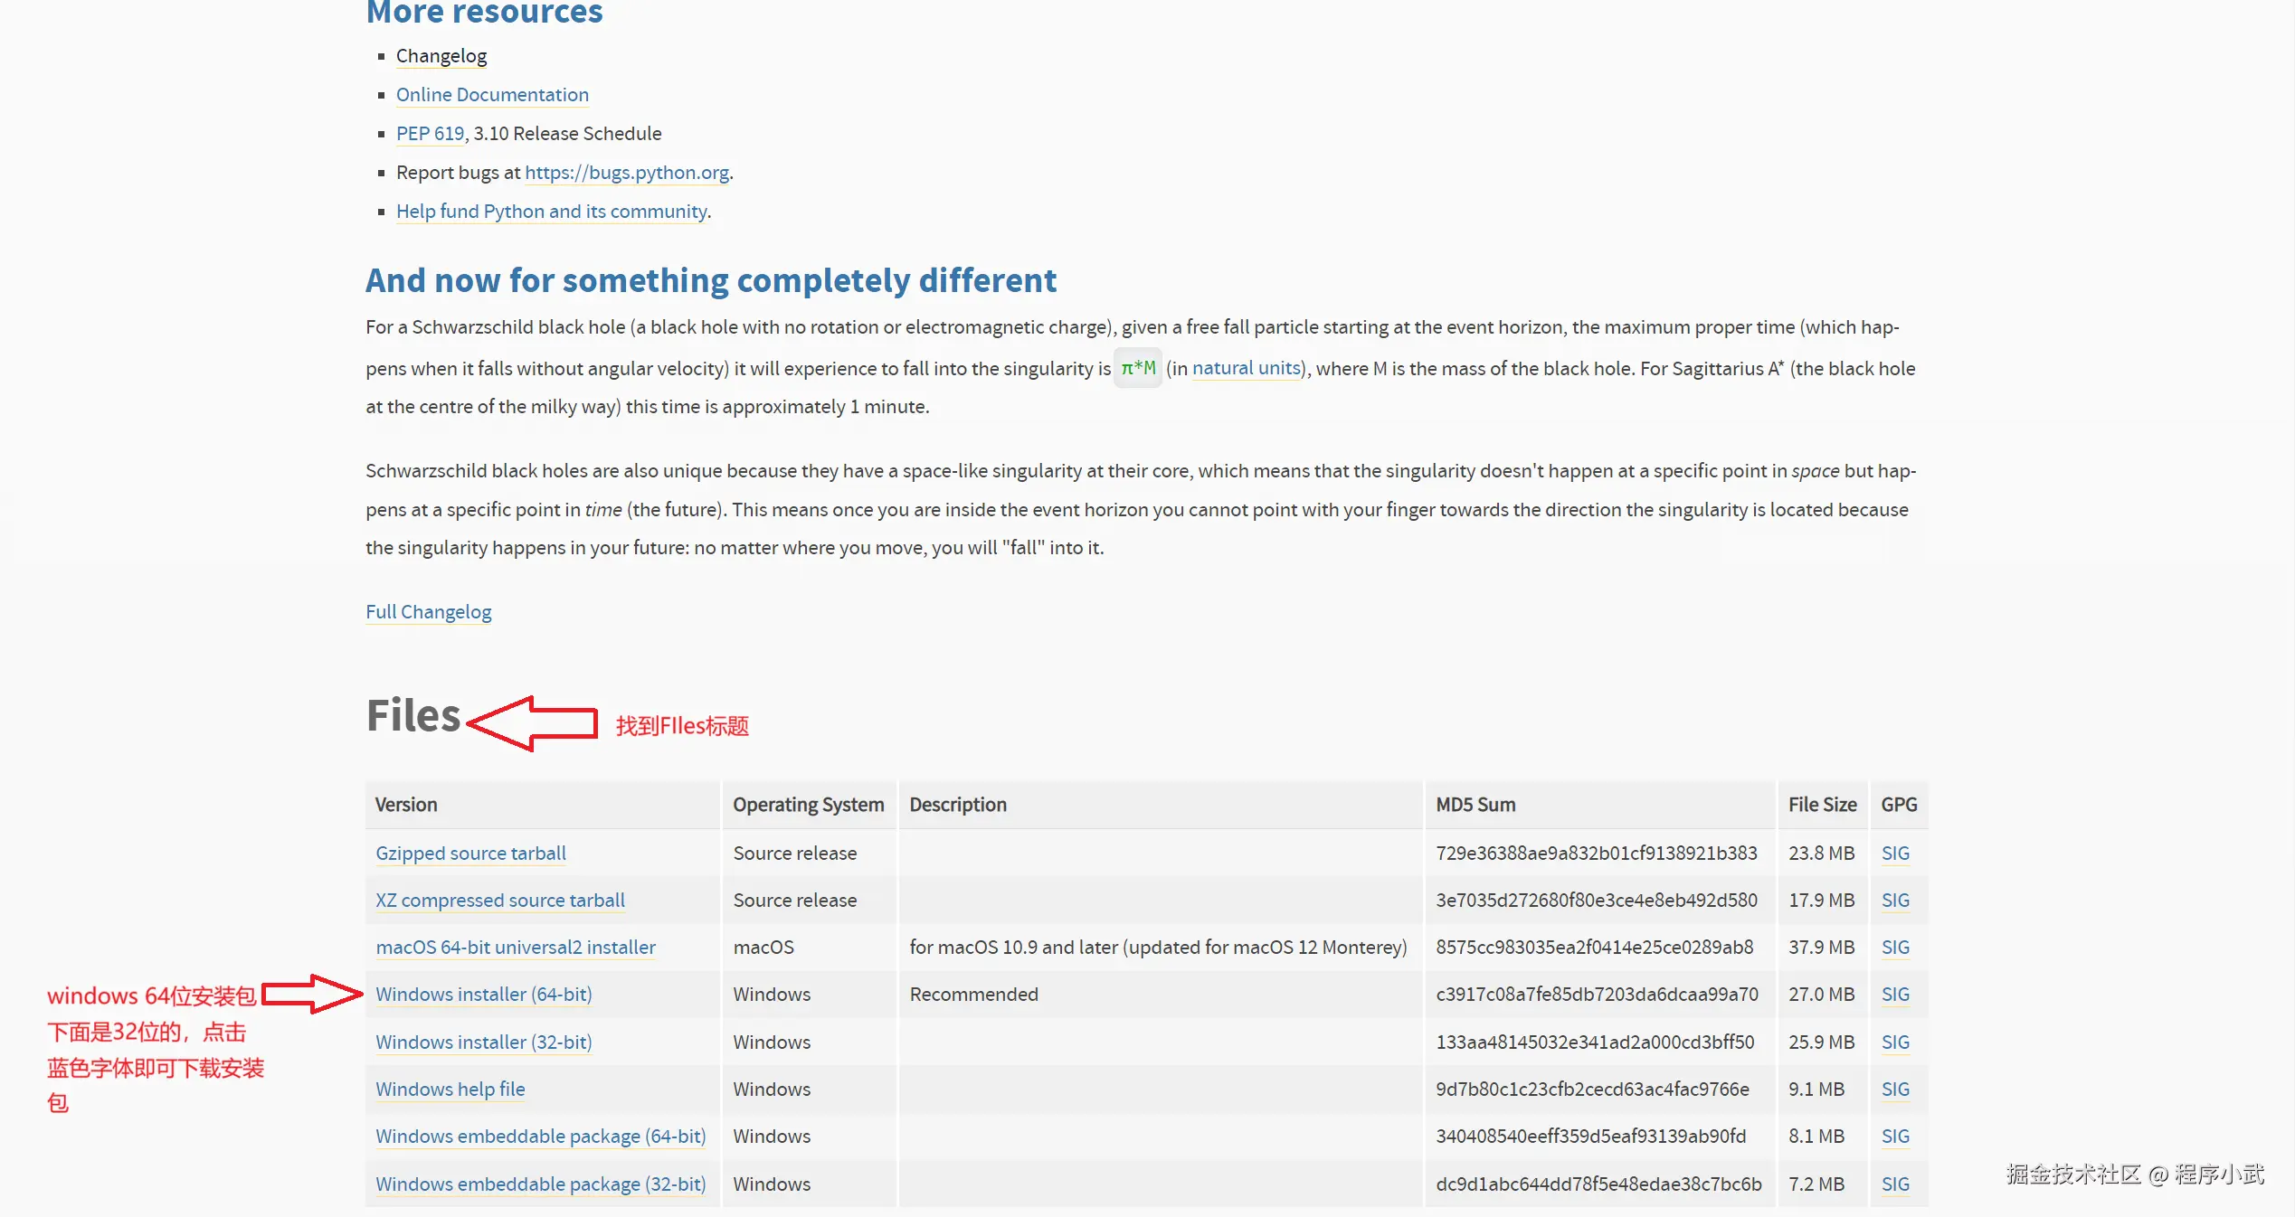Click the Files section heading

pos(413,715)
